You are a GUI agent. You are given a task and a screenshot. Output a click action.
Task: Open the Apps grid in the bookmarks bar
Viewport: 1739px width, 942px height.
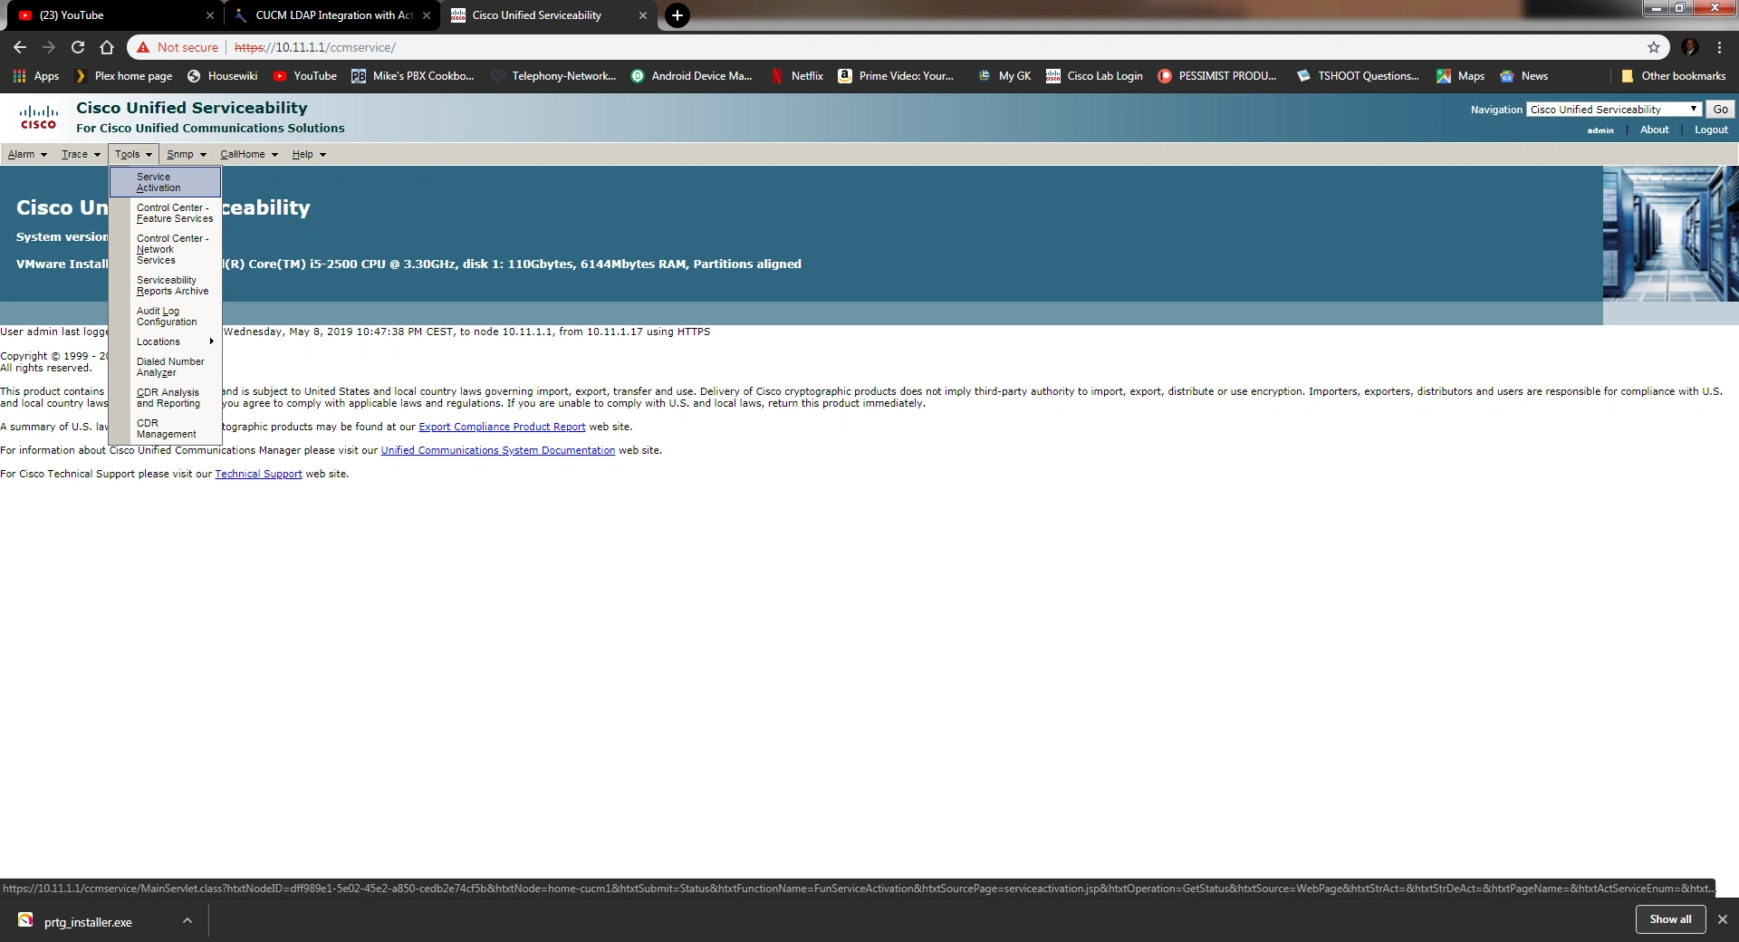click(36, 76)
